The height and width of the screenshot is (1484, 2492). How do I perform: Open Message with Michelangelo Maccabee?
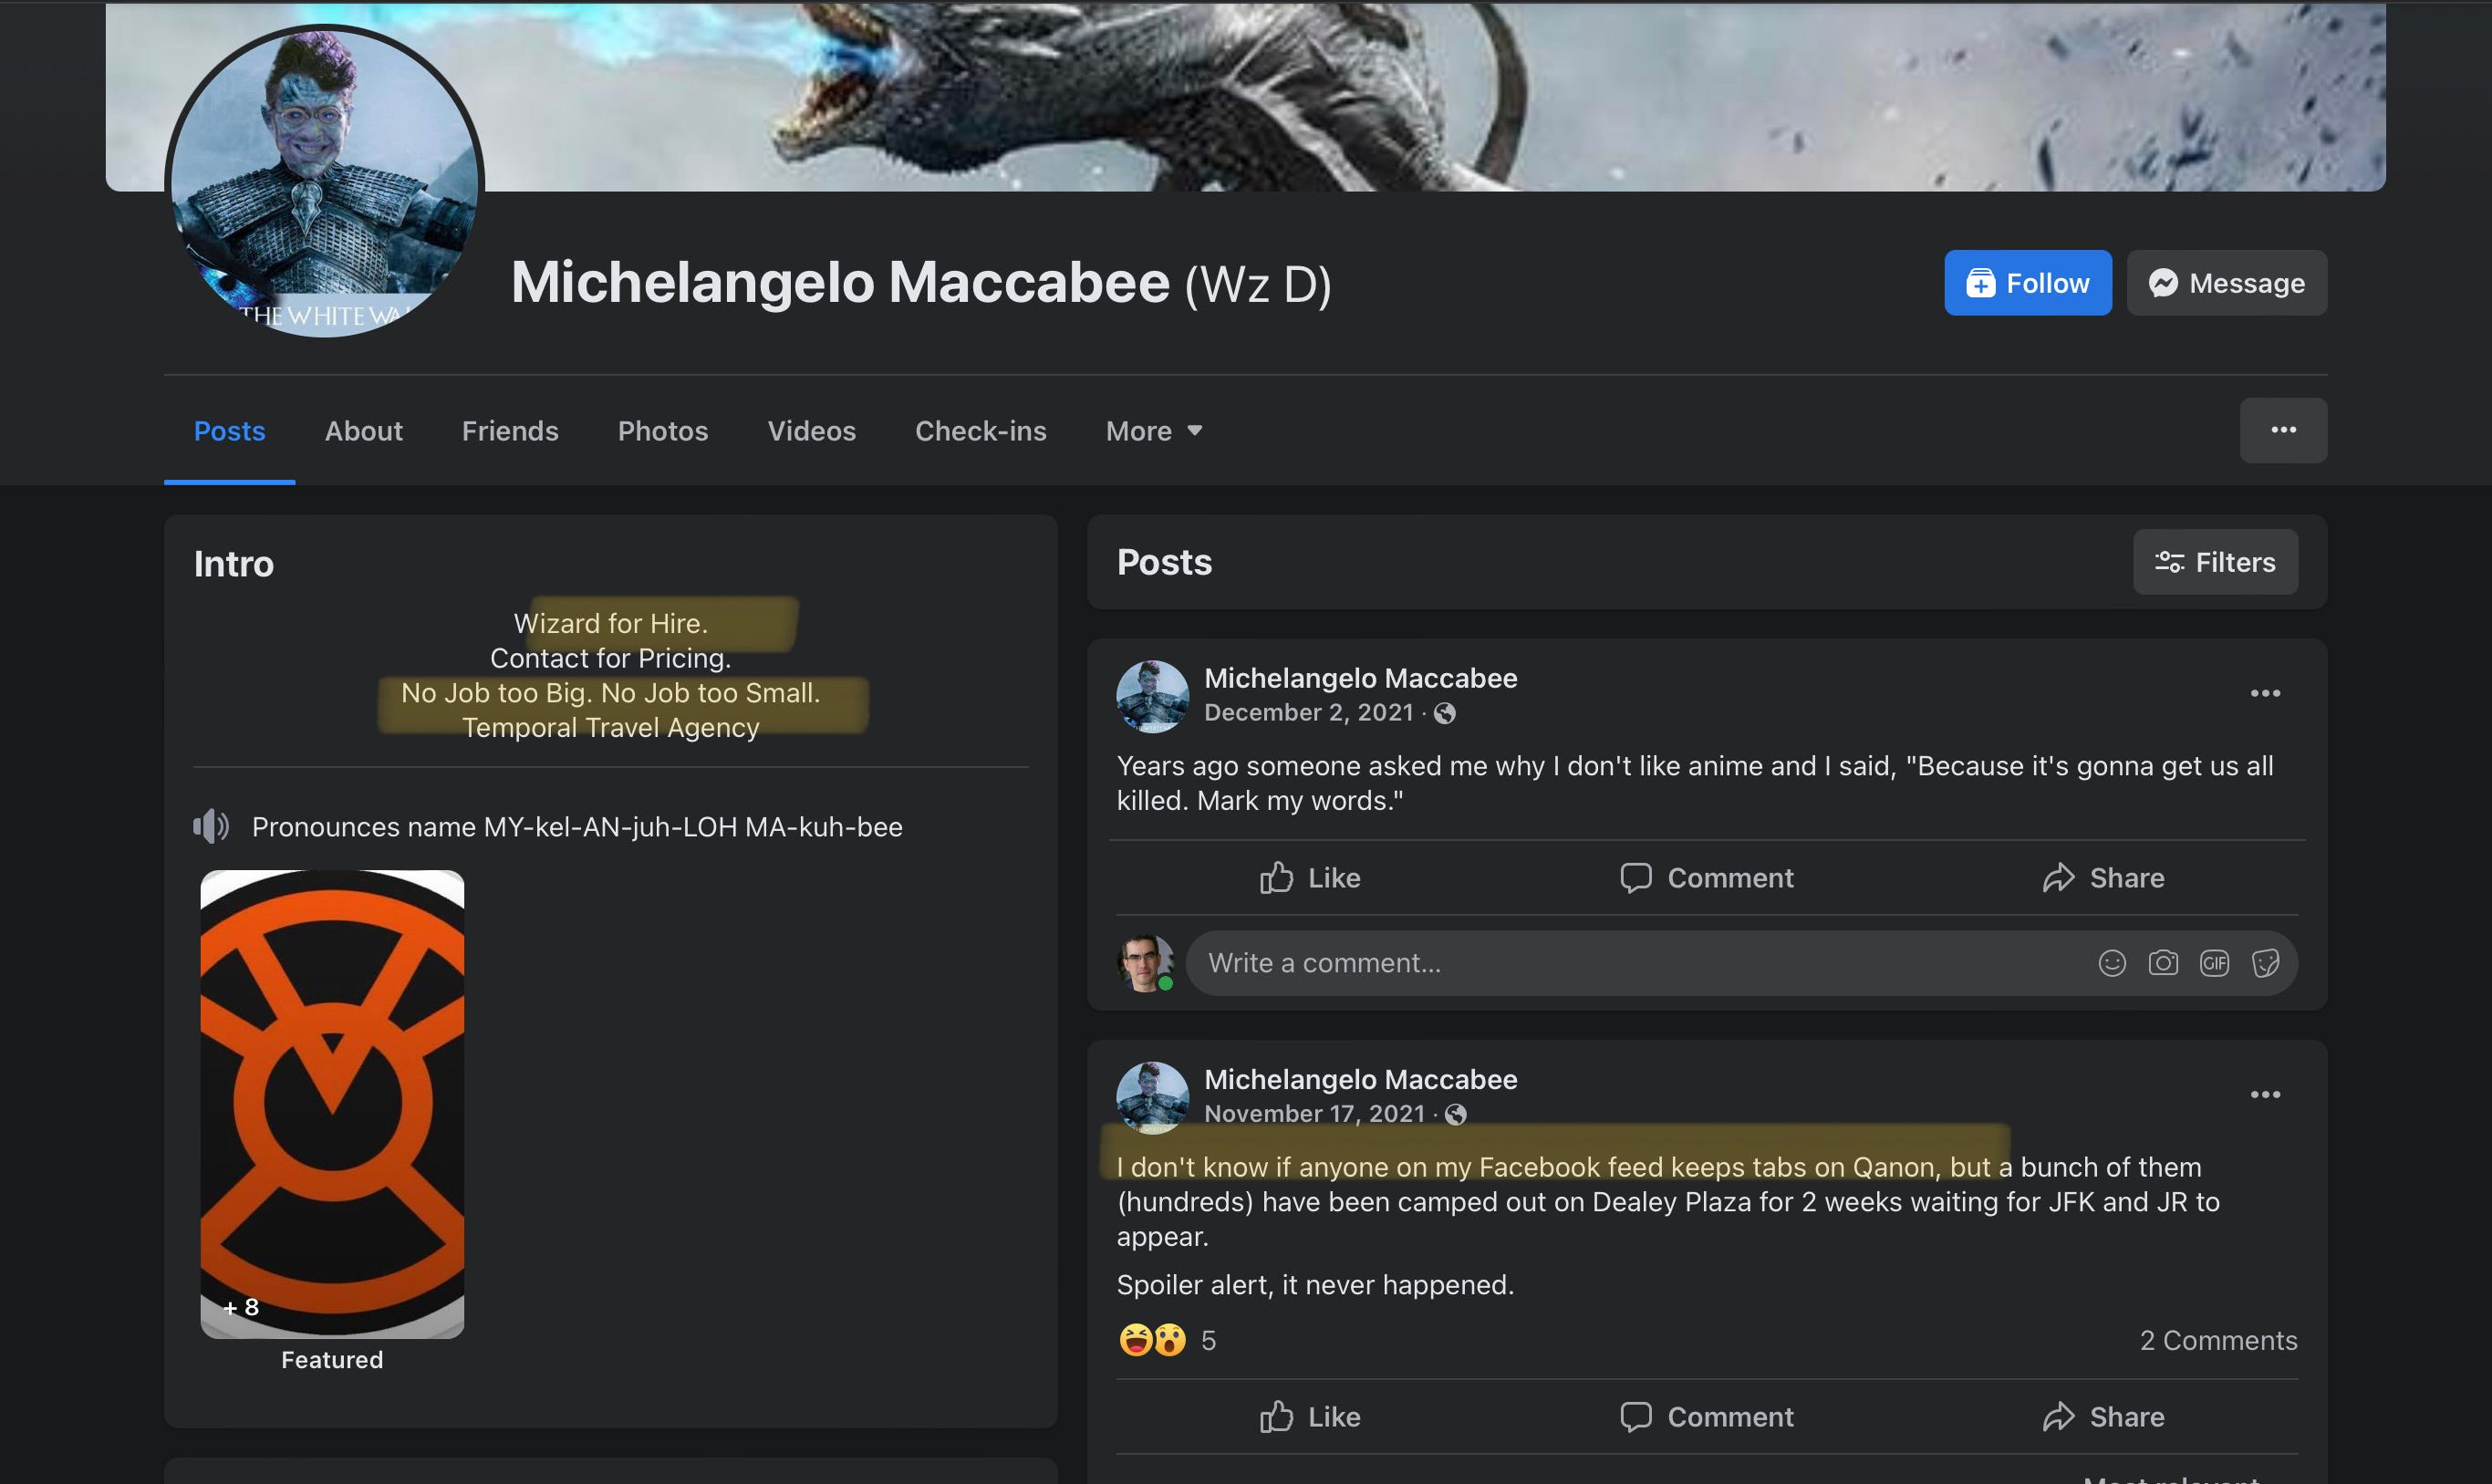tap(2226, 283)
